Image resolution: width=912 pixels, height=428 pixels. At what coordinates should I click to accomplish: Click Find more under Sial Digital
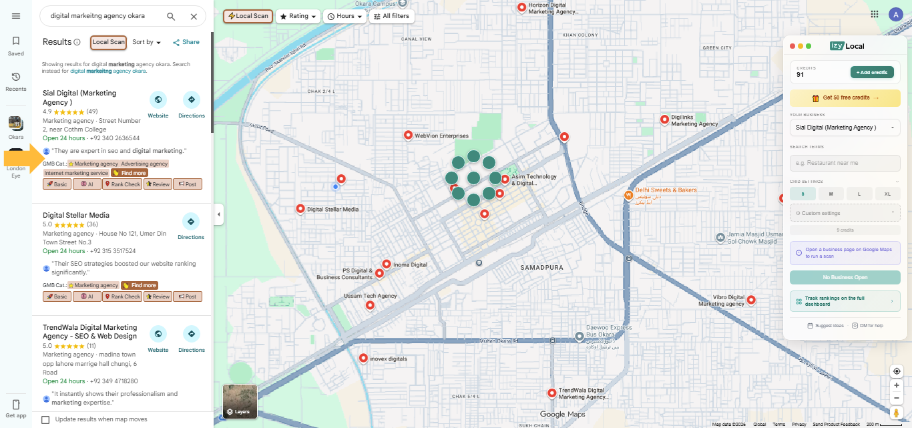click(130, 173)
